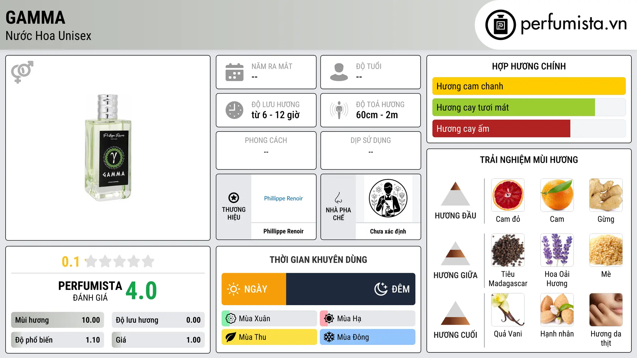The height and width of the screenshot is (358, 637).
Task: Click the Hạnh nhân almond thumbnail
Action: [557, 310]
